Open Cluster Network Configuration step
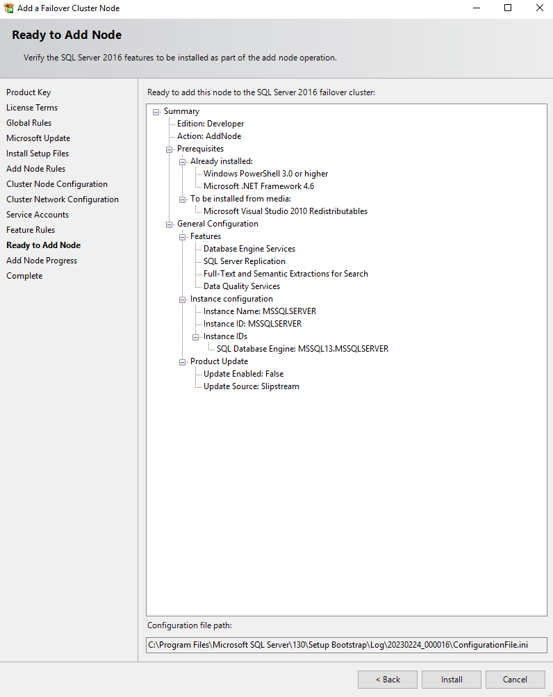Viewport: 553px width, 697px height. [63, 199]
